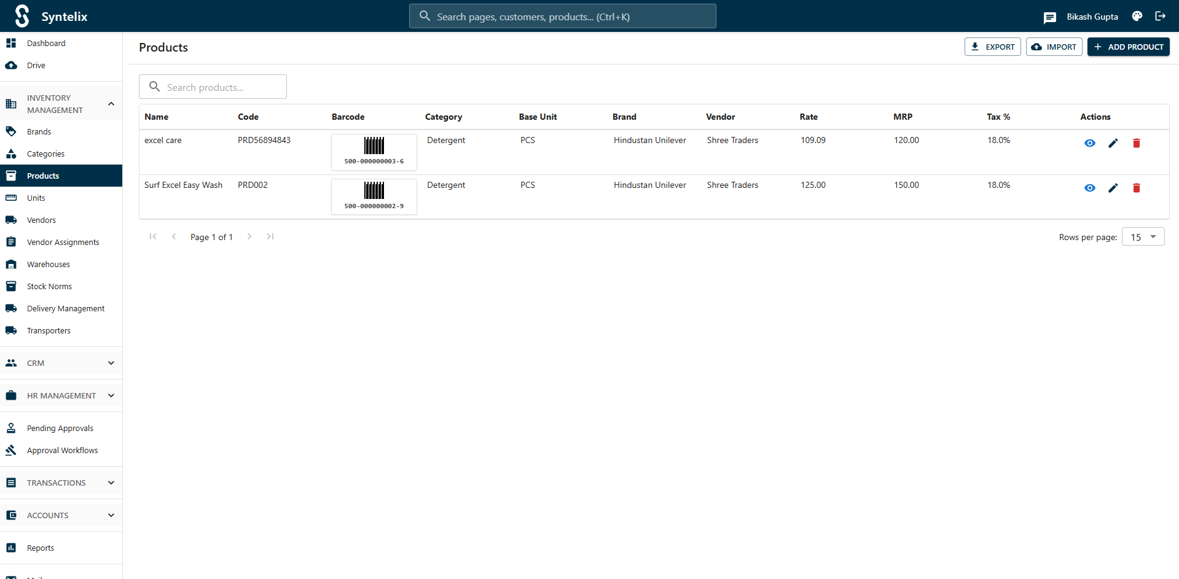1179x579 pixels.
Task: Click the EXPORT button
Action: [x=992, y=47]
